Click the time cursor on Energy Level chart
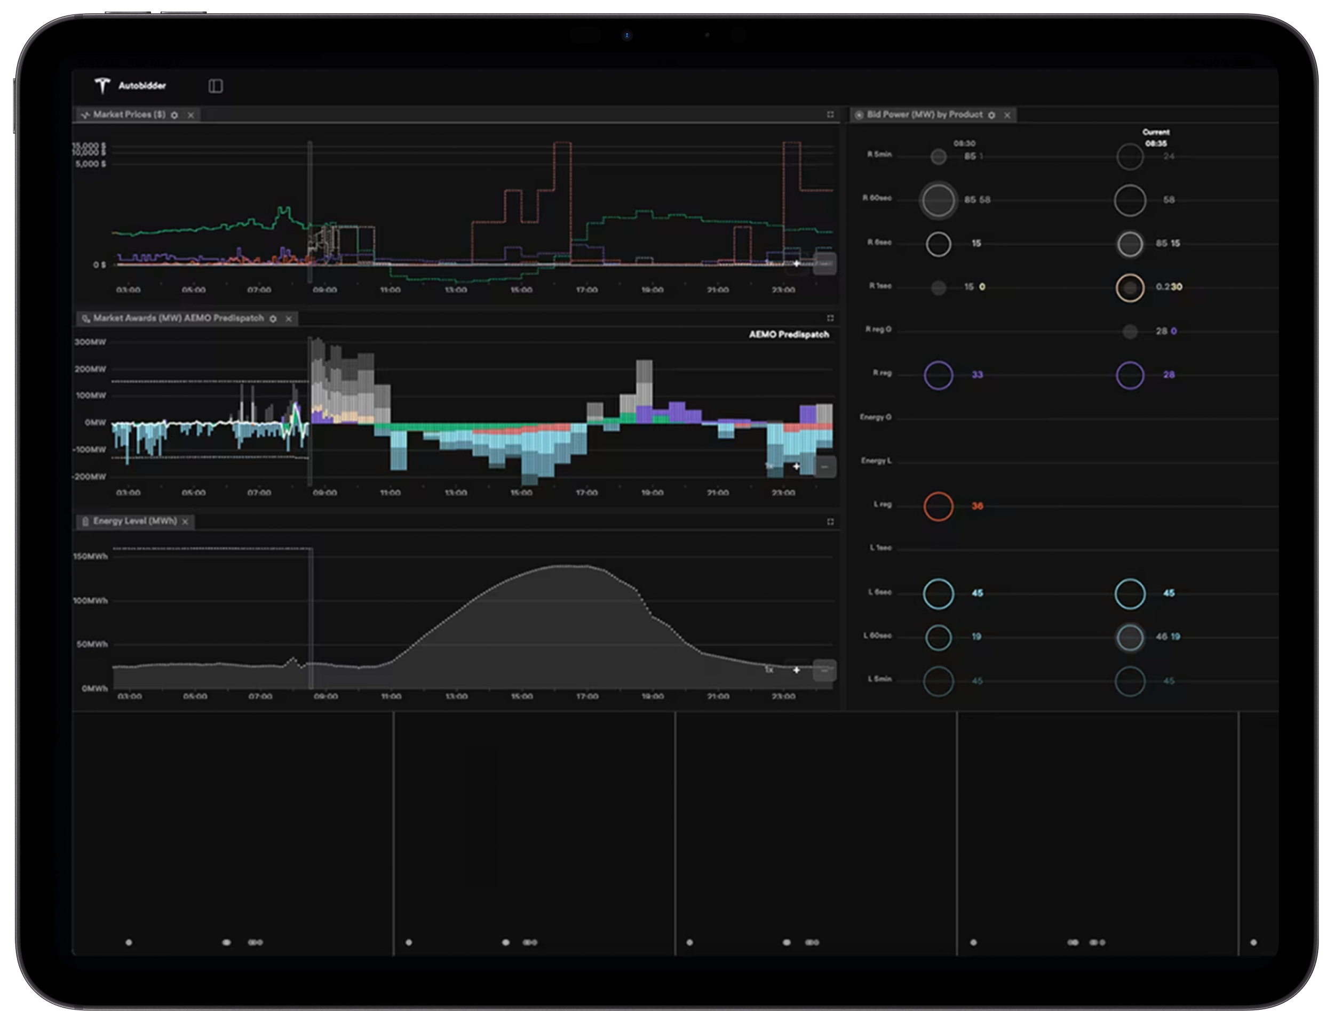The width and height of the screenshot is (1334, 1022). tap(311, 617)
